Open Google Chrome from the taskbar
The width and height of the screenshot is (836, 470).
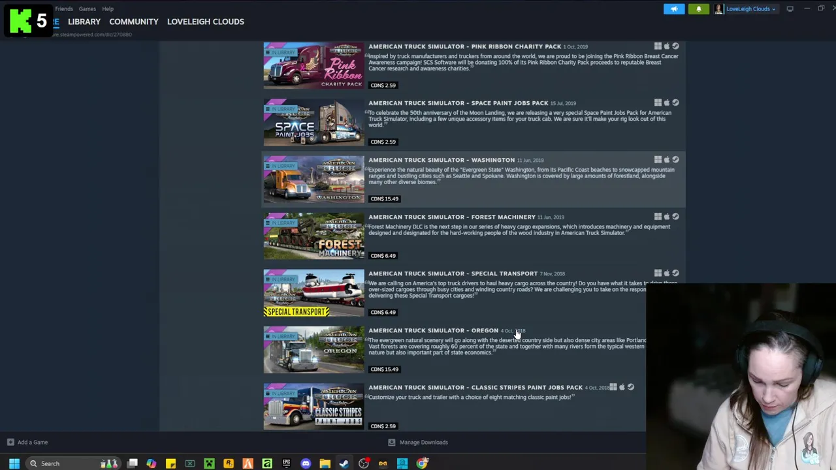tap(422, 463)
